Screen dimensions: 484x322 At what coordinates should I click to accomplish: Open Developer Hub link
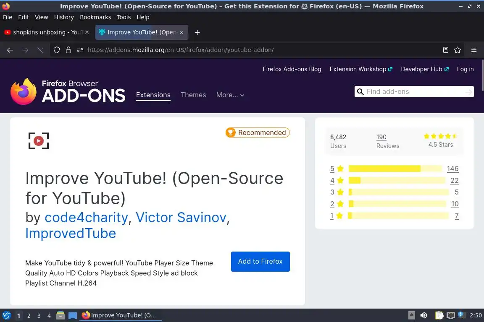pyautogui.click(x=424, y=69)
